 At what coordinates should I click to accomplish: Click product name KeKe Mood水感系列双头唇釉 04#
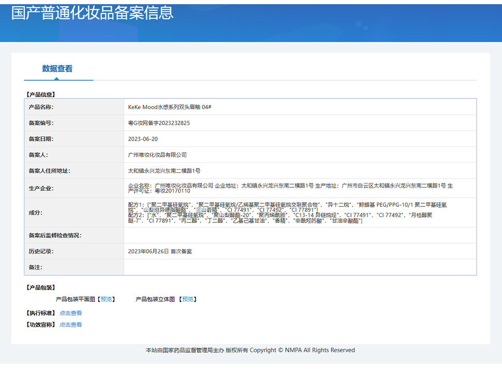[x=170, y=107]
